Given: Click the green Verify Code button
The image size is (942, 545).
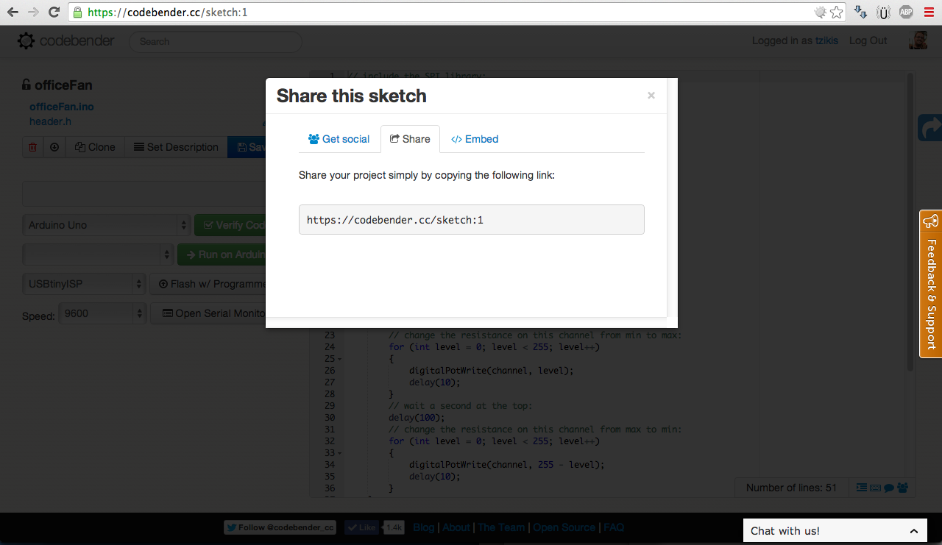Looking at the screenshot, I should (230, 225).
